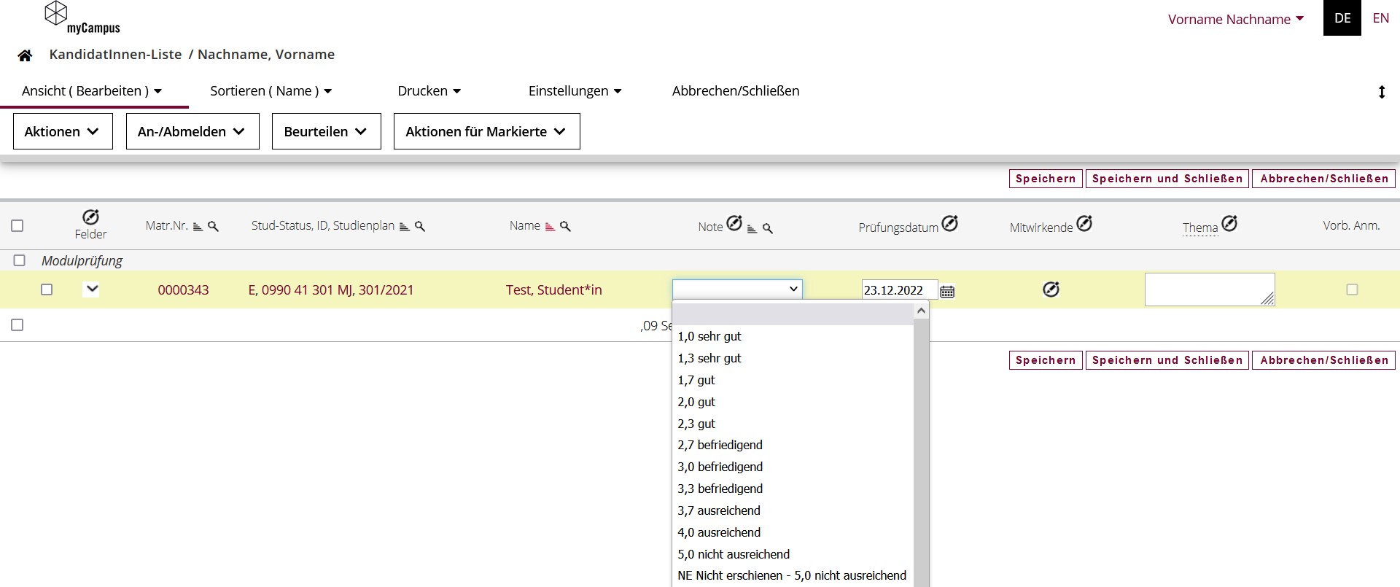Sort by Note column icon
1400x587 pixels.
752,229
